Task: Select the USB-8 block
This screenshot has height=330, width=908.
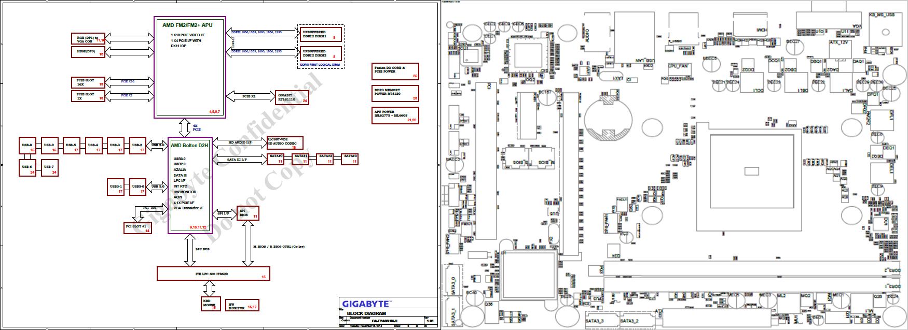Action: pos(27,146)
